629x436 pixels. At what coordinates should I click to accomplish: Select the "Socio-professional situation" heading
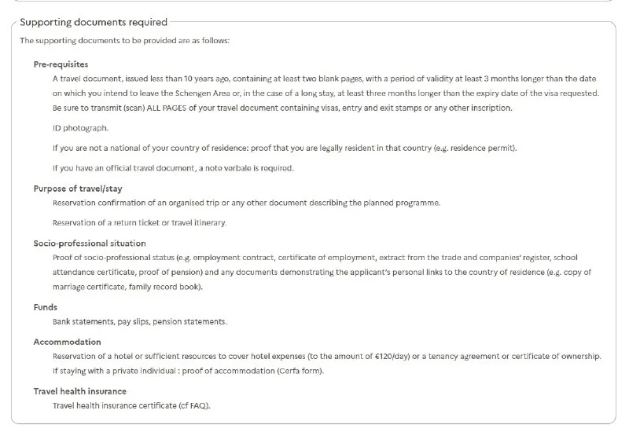coord(90,244)
